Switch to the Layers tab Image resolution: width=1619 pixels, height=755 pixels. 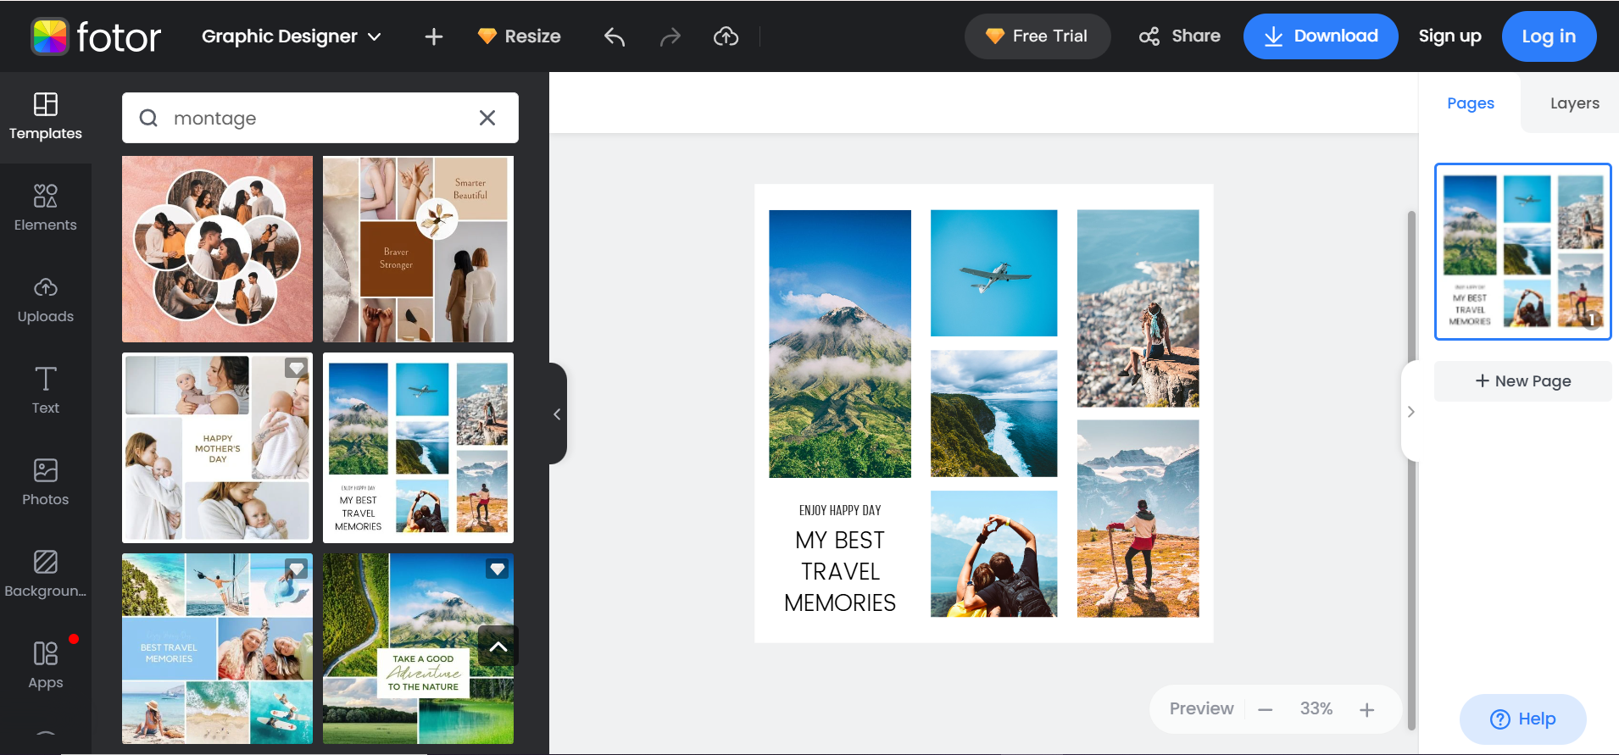(x=1575, y=103)
